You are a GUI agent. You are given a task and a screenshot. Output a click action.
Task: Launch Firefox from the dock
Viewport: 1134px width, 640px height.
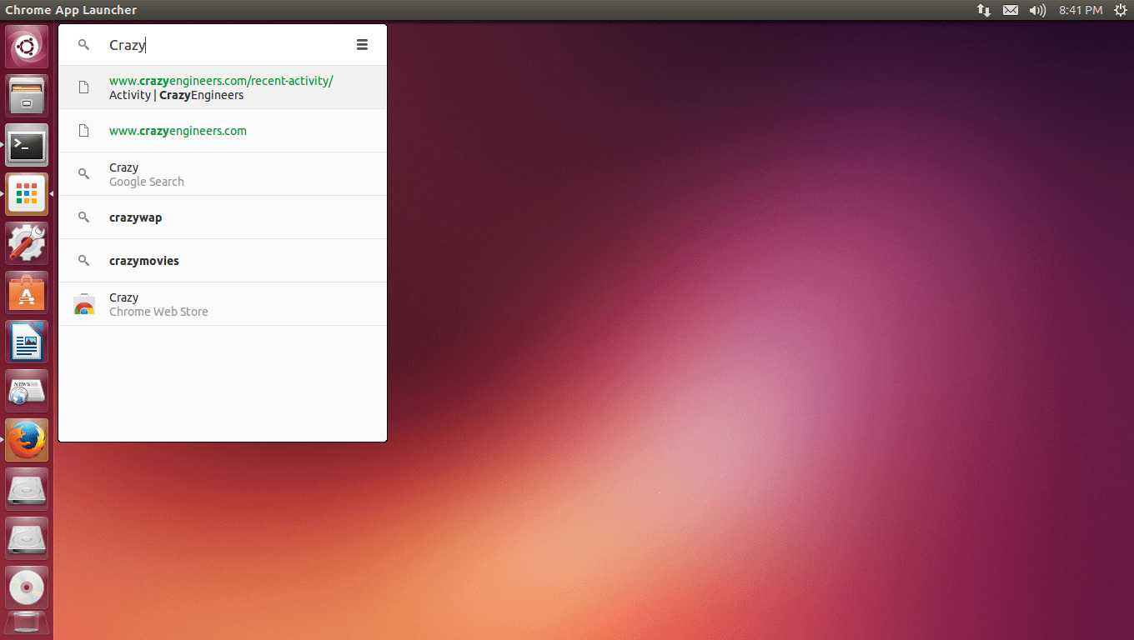[27, 440]
